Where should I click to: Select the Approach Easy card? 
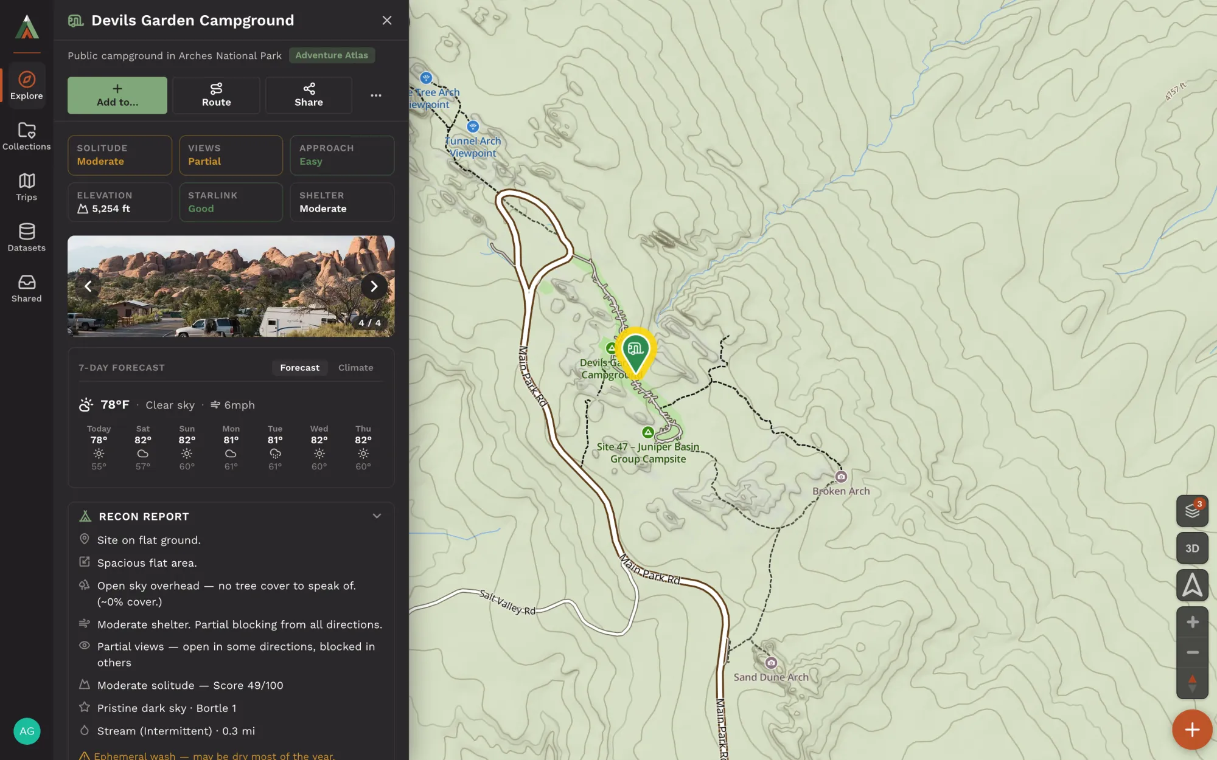[x=342, y=155]
